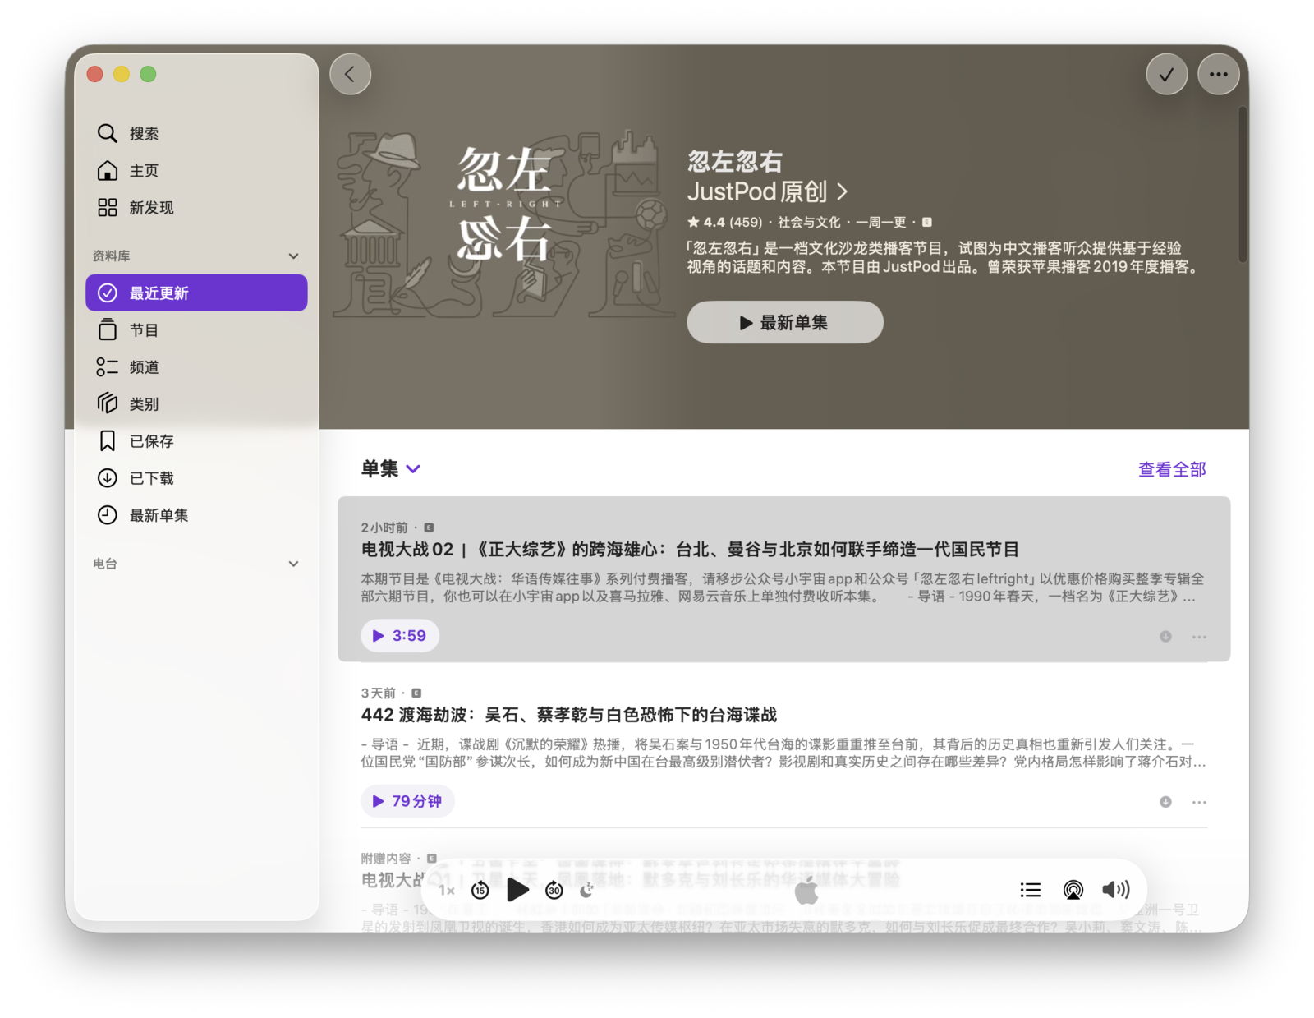This screenshot has height=1018, width=1314.
Task: Change the 1x playback speed
Action: point(447,890)
